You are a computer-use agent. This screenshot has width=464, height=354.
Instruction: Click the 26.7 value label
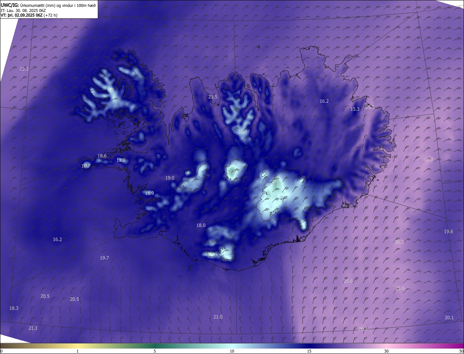point(428,160)
